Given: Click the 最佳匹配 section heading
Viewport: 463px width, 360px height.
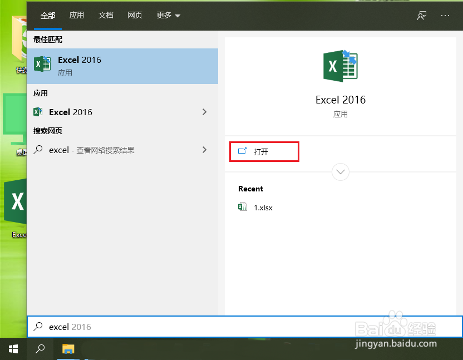Looking at the screenshot, I should pos(48,40).
